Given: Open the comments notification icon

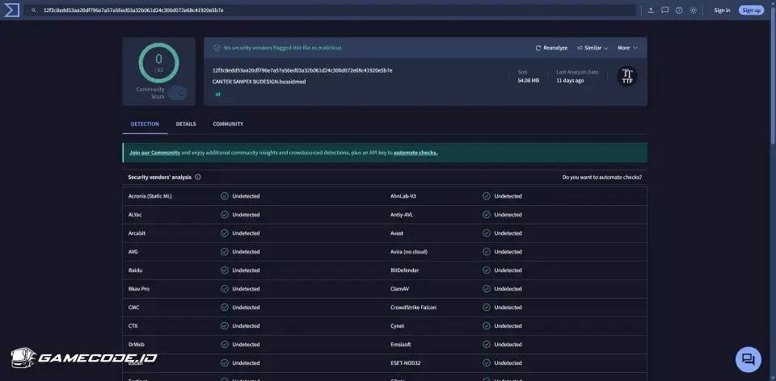Looking at the screenshot, I should coord(664,10).
